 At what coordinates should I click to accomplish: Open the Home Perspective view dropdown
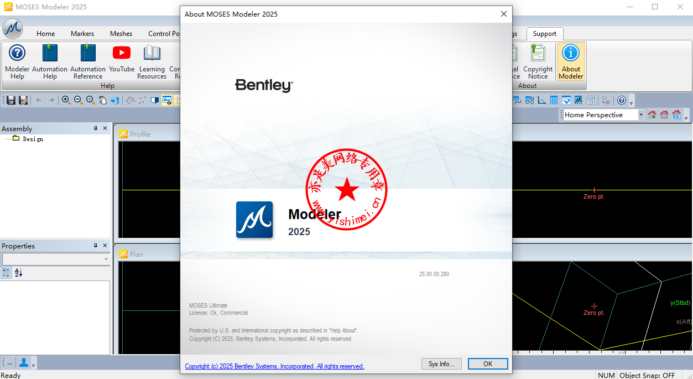[641, 115]
